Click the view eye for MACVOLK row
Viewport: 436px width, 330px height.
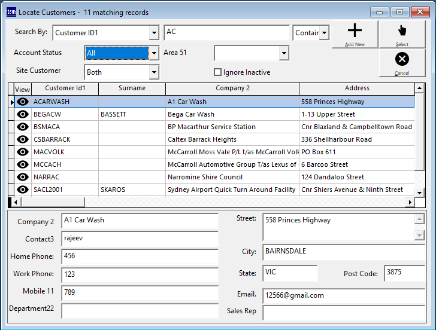coord(23,152)
